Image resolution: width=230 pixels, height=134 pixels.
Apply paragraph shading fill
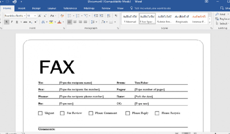pyautogui.click(x=103, y=22)
